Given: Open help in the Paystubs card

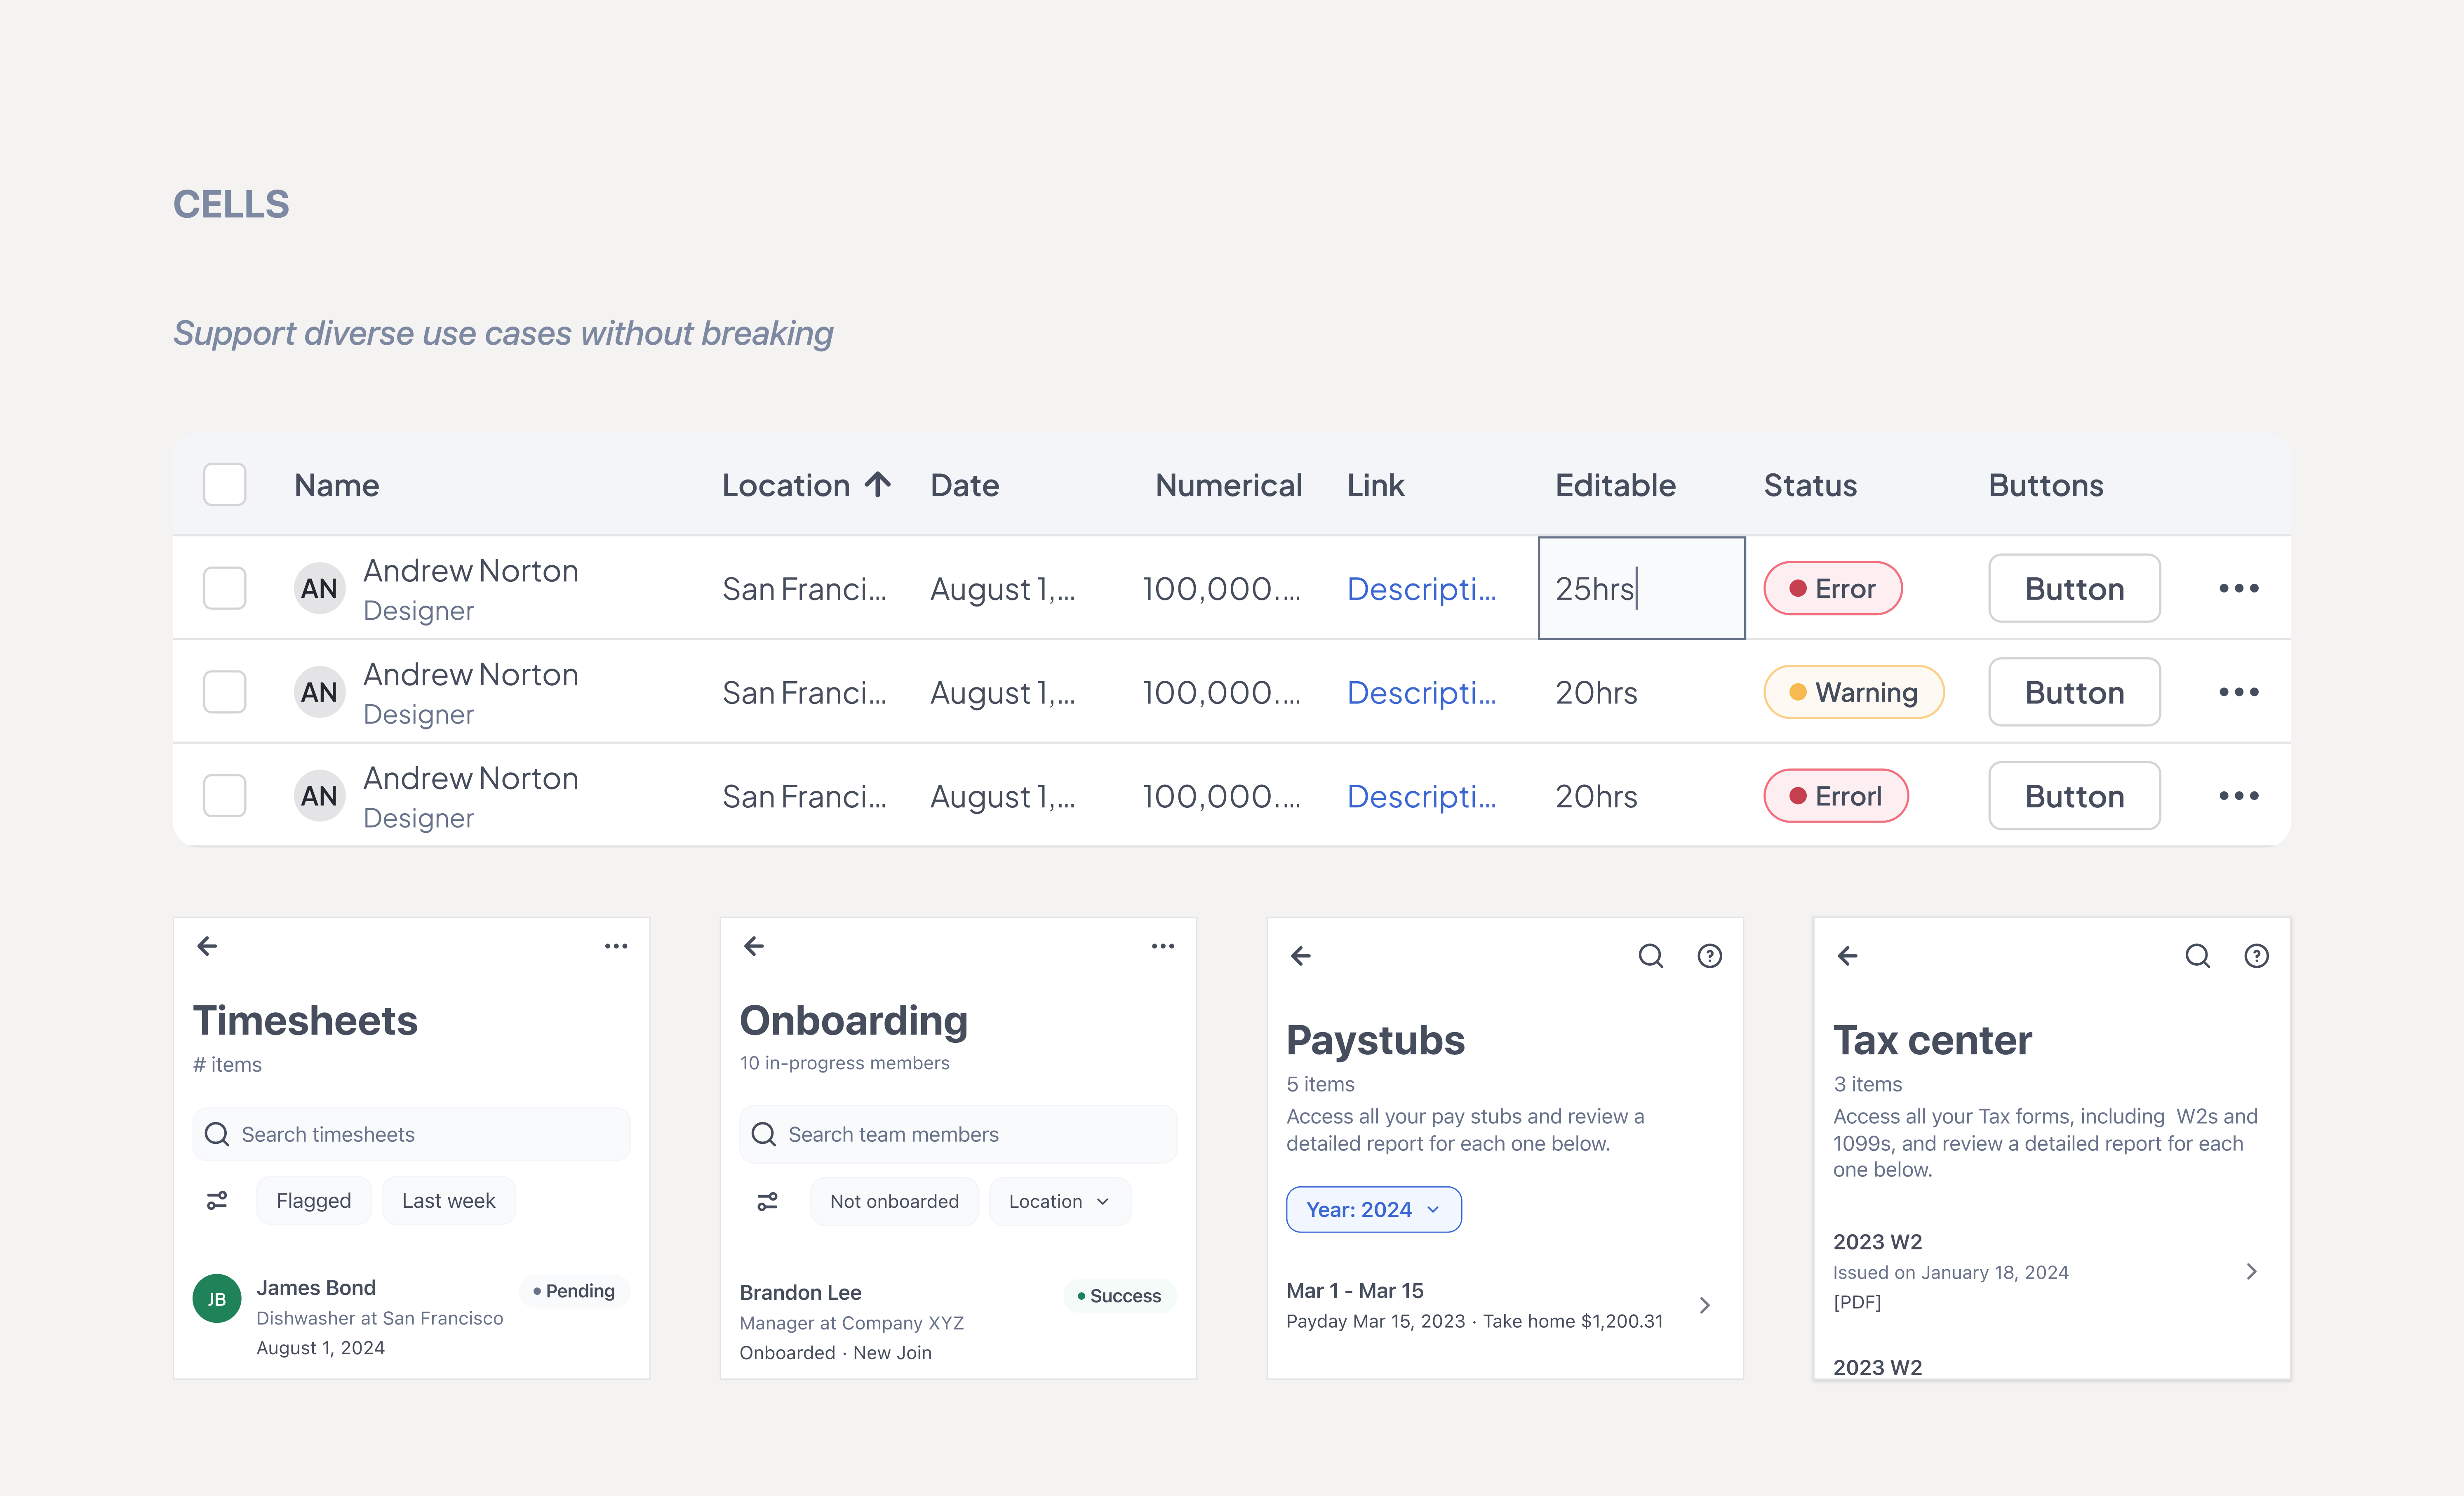Looking at the screenshot, I should [x=1710, y=956].
